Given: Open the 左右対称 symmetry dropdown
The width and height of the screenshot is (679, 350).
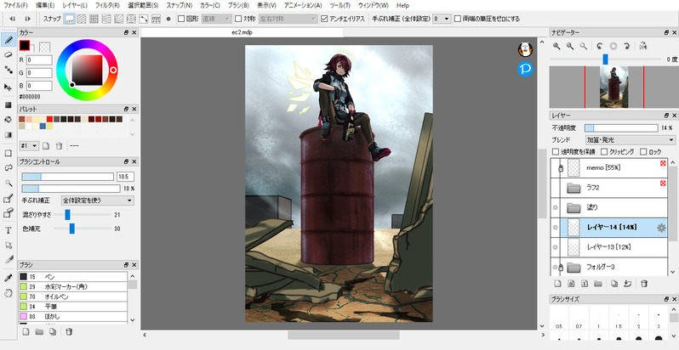Looking at the screenshot, I should (288, 19).
